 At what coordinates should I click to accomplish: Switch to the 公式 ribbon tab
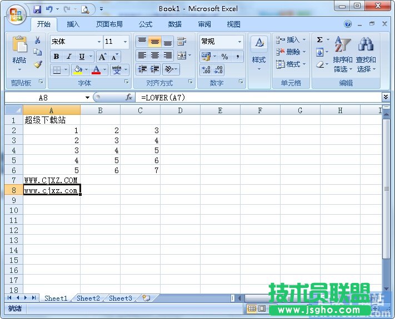tap(146, 24)
